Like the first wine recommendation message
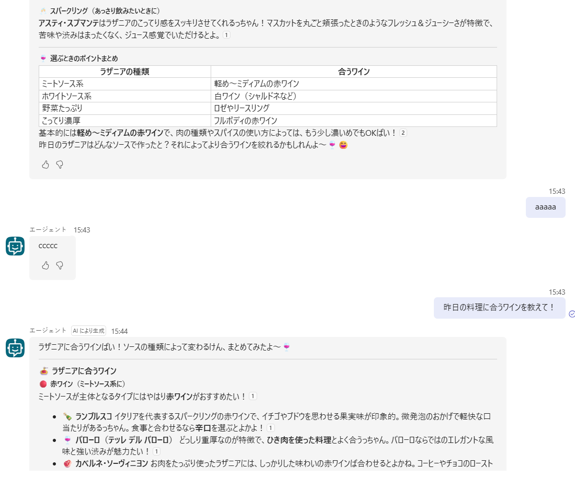Image resolution: width=575 pixels, height=478 pixels. point(45,165)
